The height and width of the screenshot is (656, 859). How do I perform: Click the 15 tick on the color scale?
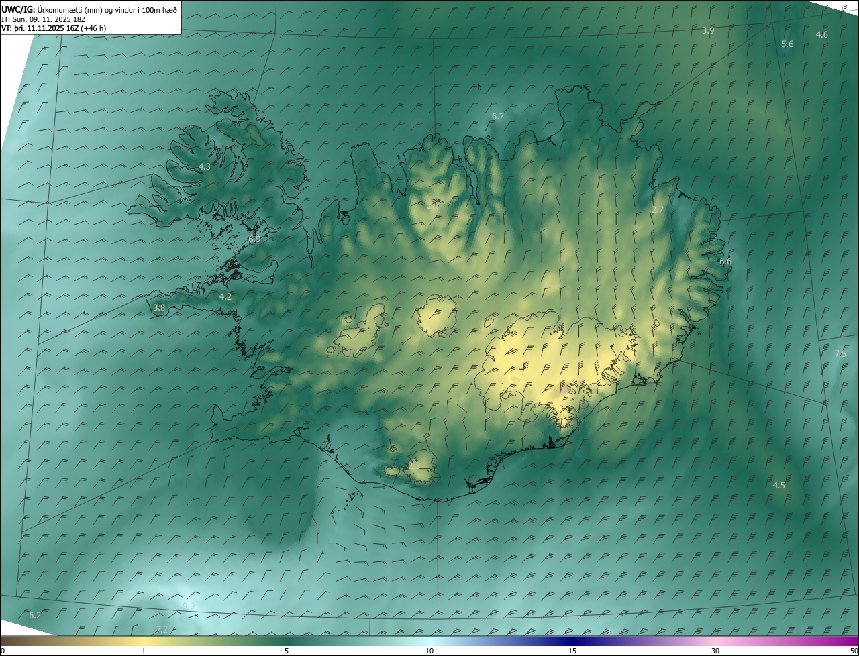(x=572, y=651)
